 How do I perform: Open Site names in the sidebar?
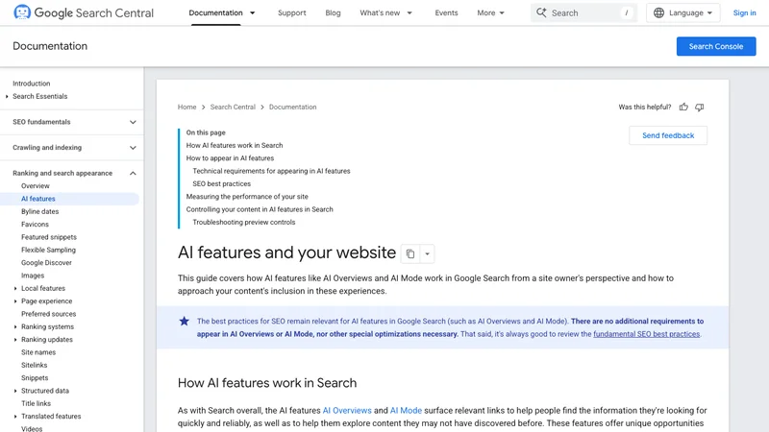point(38,352)
